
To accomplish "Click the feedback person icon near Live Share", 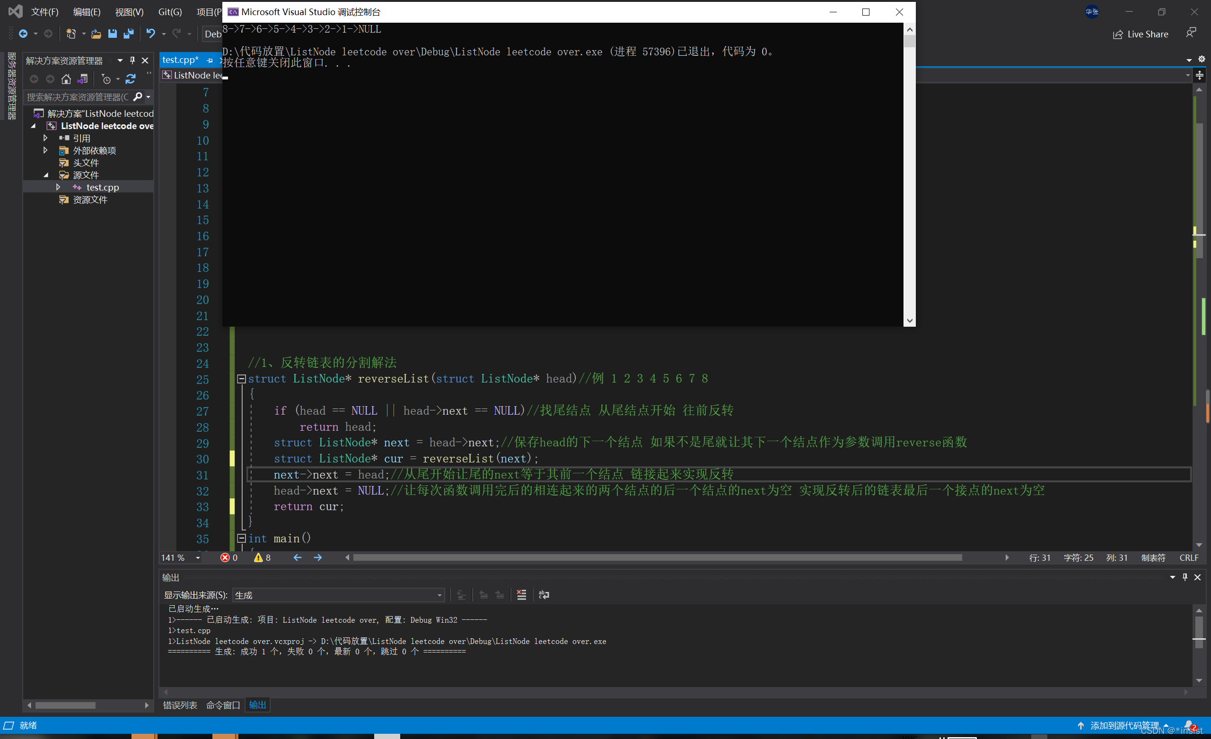I will [1191, 33].
